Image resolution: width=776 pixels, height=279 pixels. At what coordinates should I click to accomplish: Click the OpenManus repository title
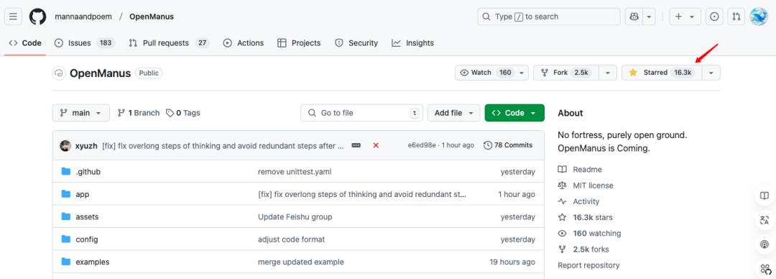coord(100,73)
